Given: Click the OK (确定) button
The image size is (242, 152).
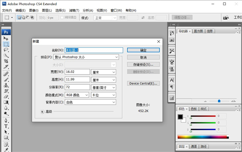Looking at the screenshot, I should pyautogui.click(x=143, y=50).
